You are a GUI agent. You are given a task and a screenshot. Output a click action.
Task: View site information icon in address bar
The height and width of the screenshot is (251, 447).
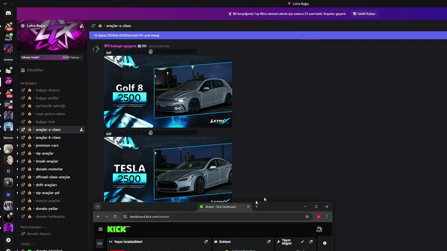tap(125, 216)
